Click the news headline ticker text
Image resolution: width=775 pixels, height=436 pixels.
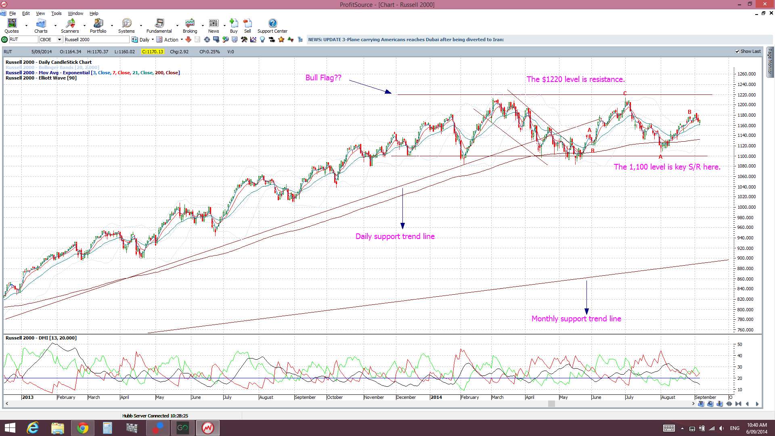[406, 40]
